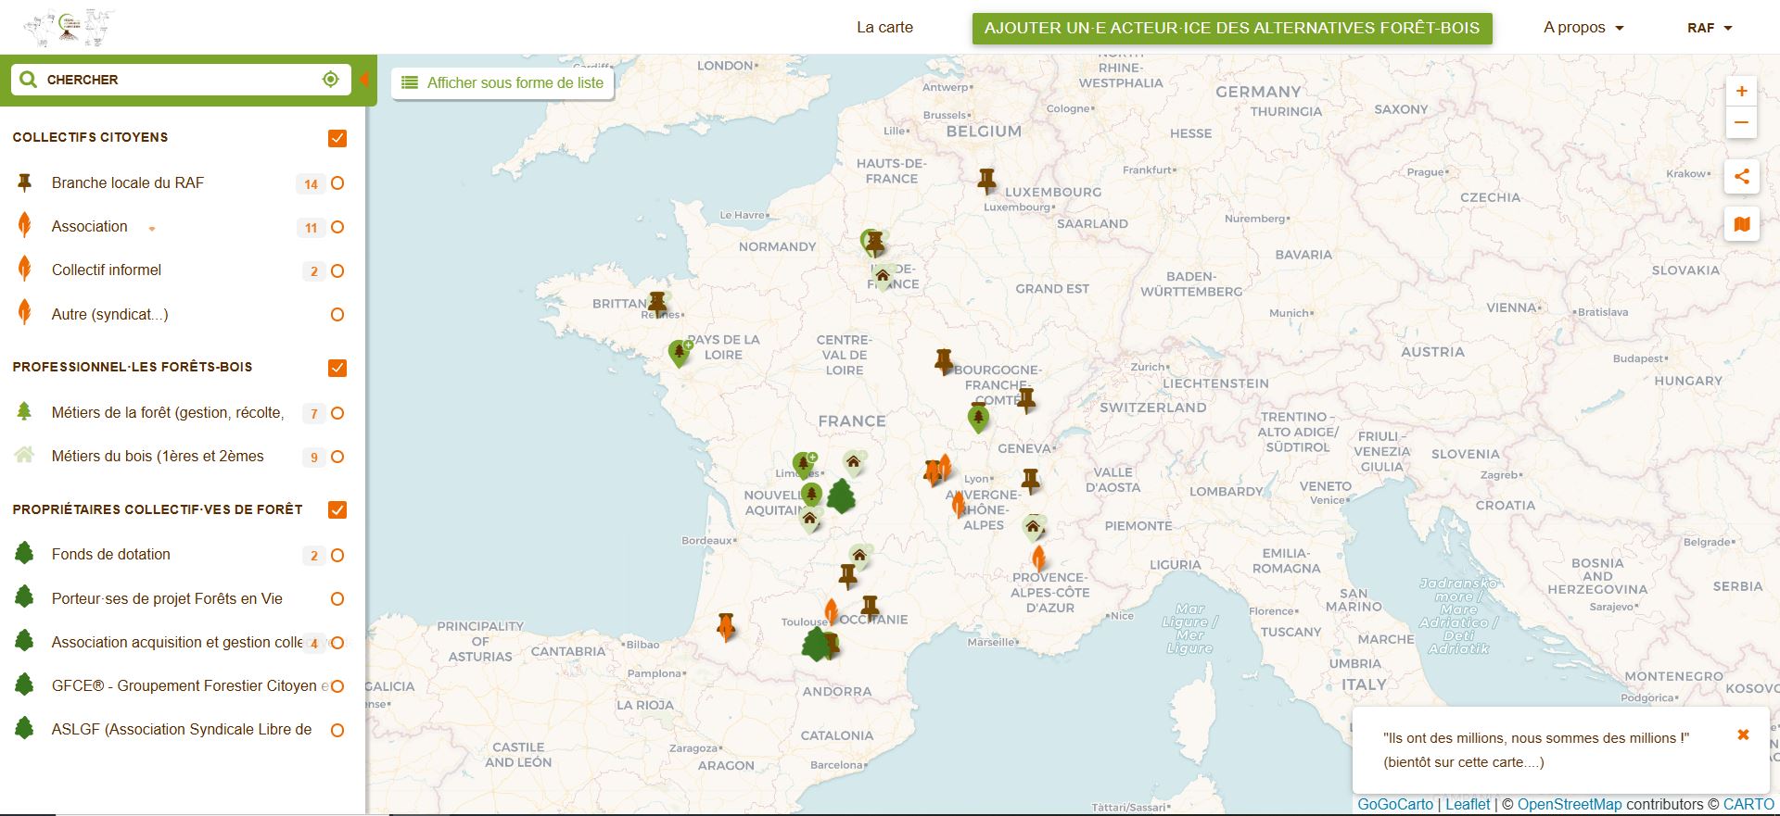
Task: Zoom in on the map
Action: point(1741,91)
